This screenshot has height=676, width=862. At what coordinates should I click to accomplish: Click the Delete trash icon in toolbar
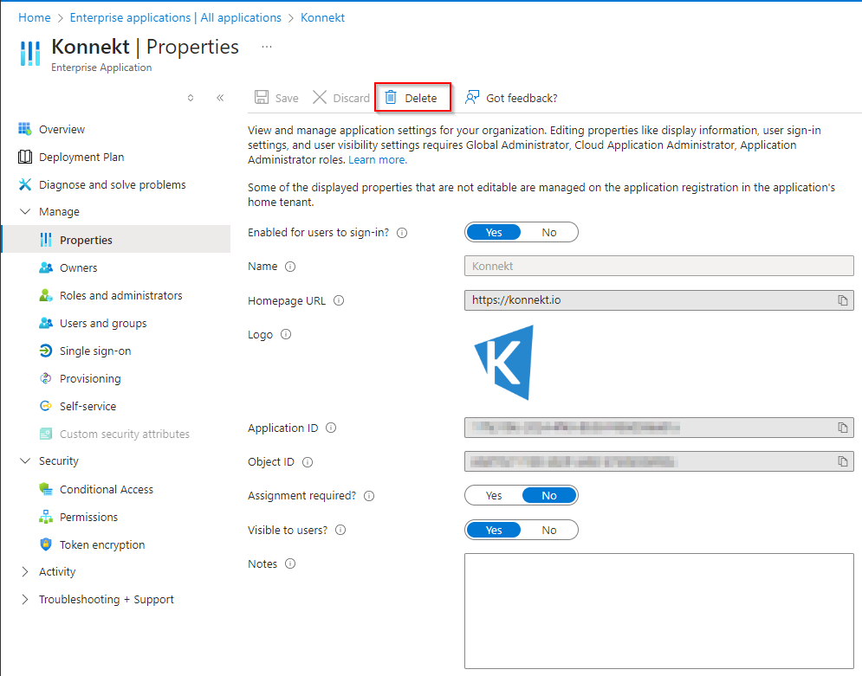coord(391,98)
